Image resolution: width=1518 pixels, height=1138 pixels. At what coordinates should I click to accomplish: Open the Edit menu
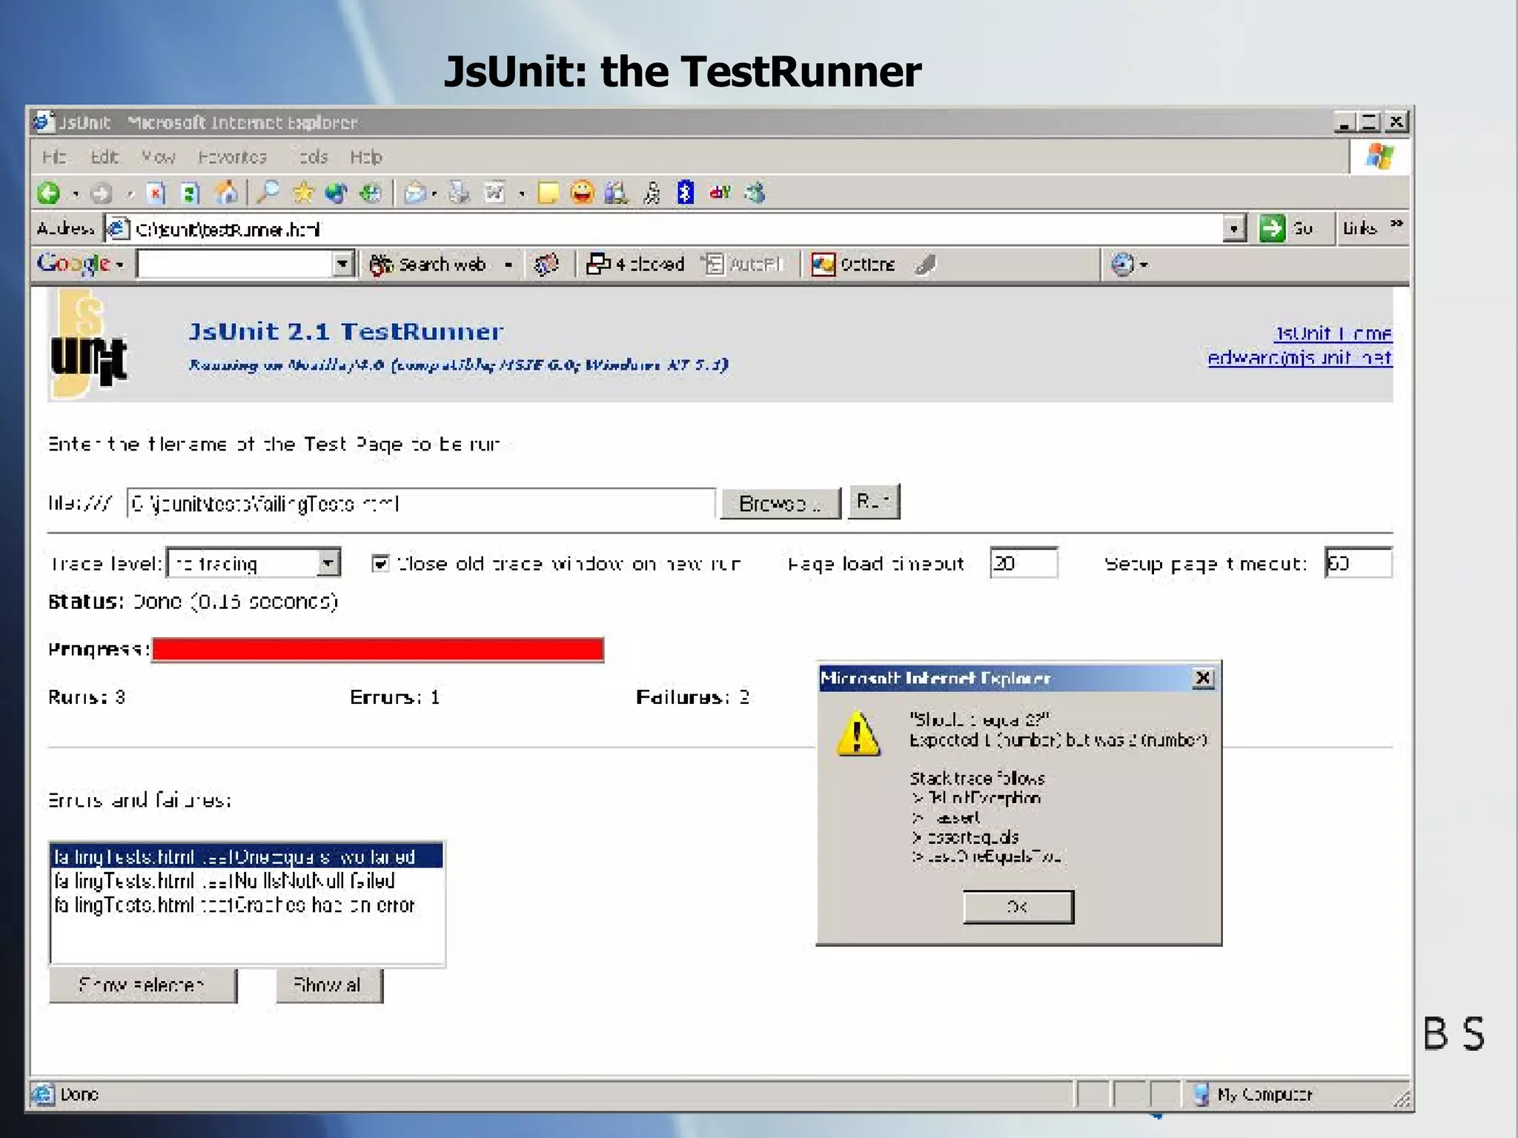point(105,157)
